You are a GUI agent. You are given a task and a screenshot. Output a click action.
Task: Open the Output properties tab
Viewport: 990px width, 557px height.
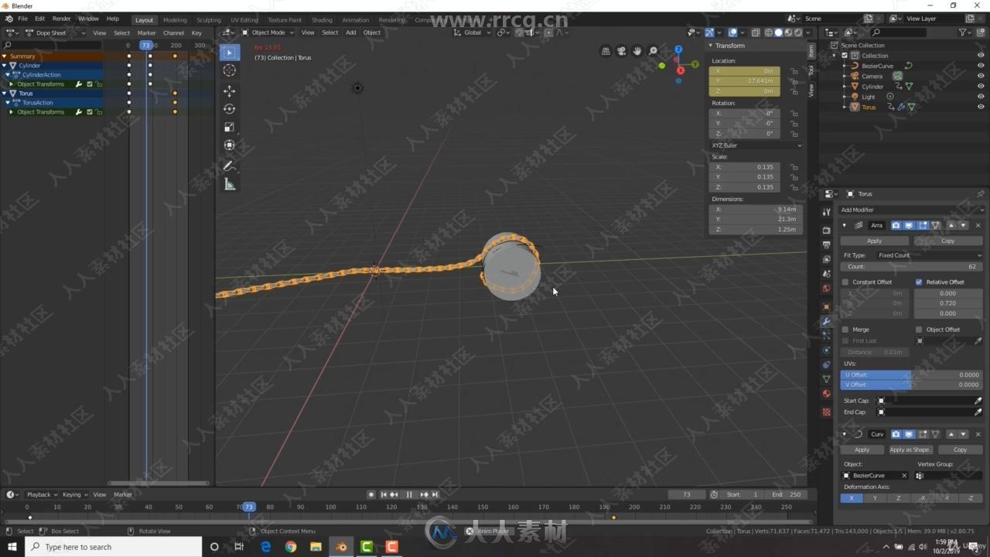(x=826, y=244)
